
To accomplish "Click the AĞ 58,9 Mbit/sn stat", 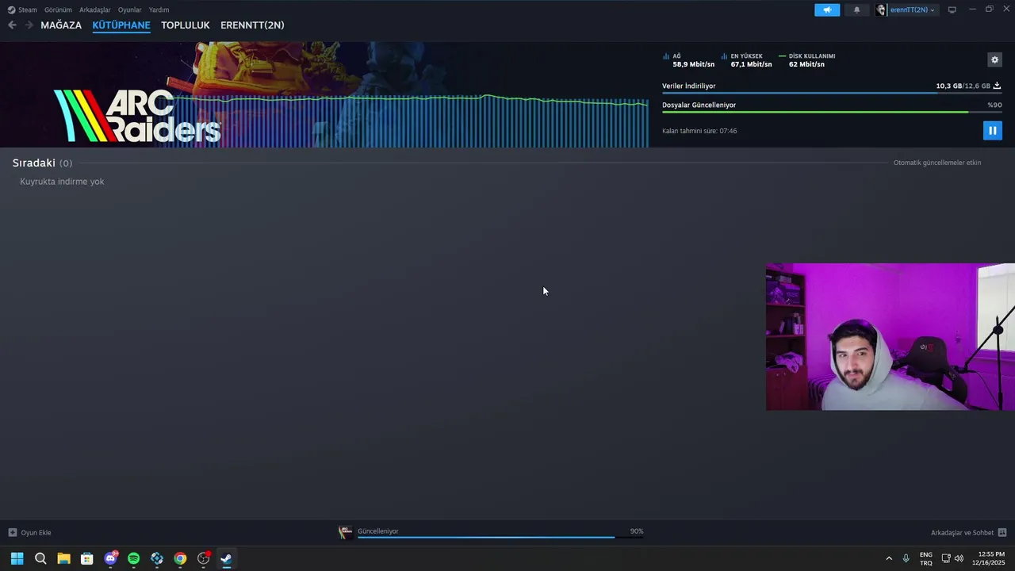I will [x=688, y=60].
